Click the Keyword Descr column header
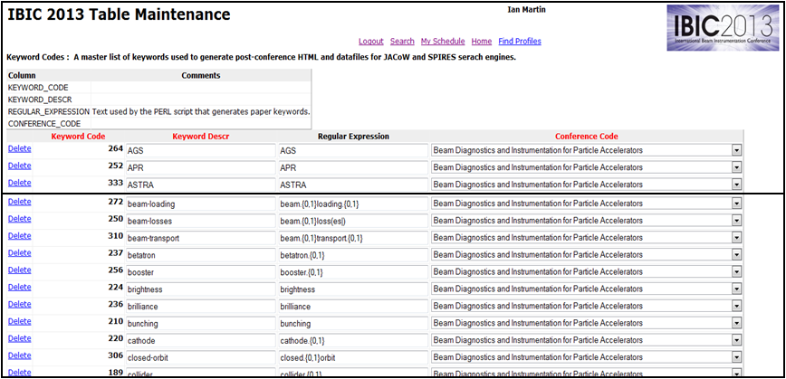The width and height of the screenshot is (786, 379). (x=200, y=137)
